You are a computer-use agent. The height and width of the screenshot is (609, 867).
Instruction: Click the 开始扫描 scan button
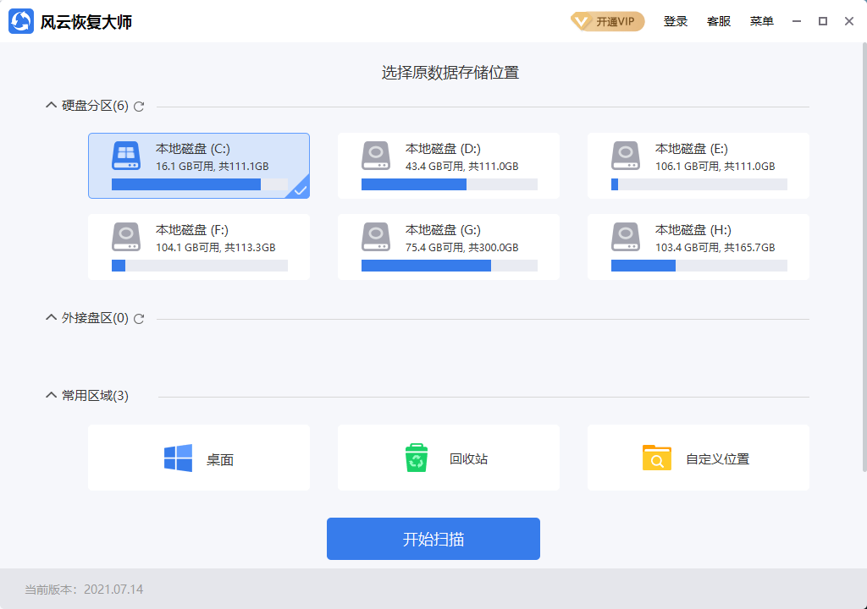[433, 538]
